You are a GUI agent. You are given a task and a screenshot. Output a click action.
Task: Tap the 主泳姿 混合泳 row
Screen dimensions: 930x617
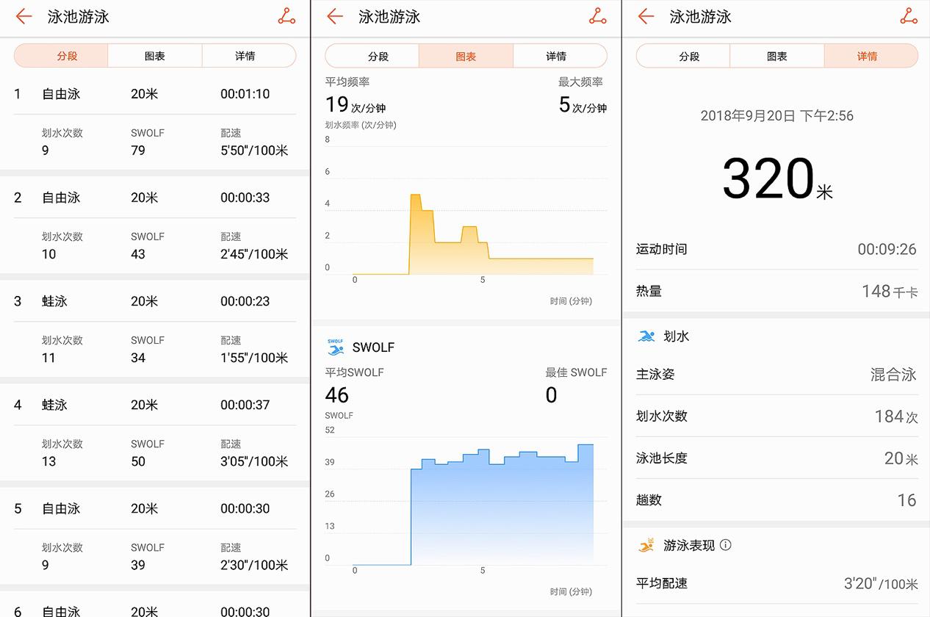(776, 375)
